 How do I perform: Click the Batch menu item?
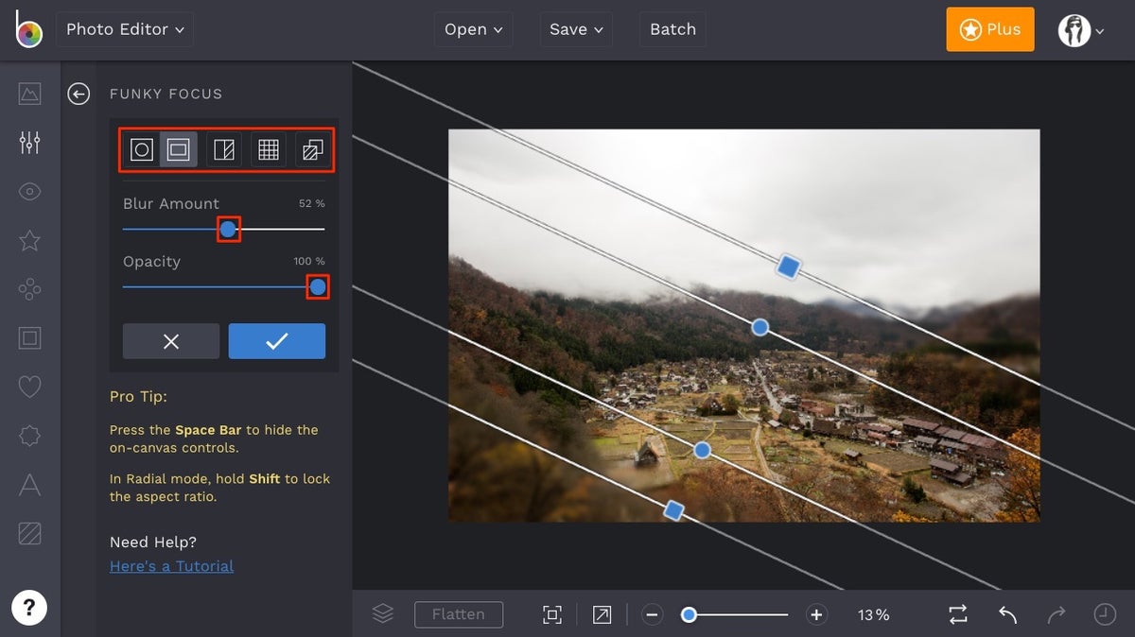click(672, 29)
